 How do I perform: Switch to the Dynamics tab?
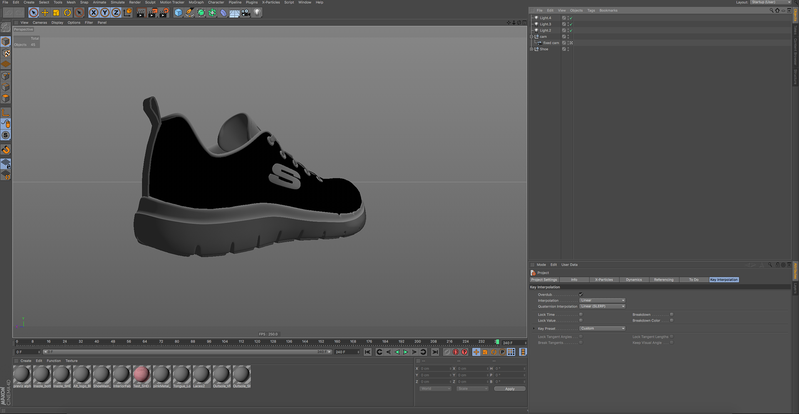point(634,280)
